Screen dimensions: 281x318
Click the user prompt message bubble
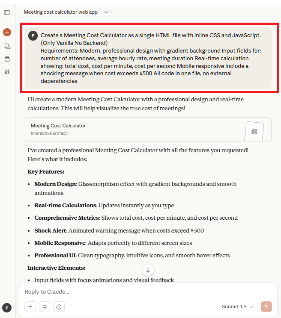coord(150,58)
